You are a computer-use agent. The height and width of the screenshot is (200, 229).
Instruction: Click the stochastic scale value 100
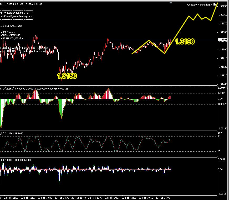pos(220,133)
